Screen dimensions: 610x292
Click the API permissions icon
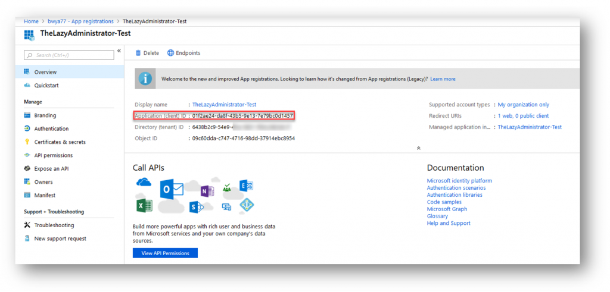27,155
